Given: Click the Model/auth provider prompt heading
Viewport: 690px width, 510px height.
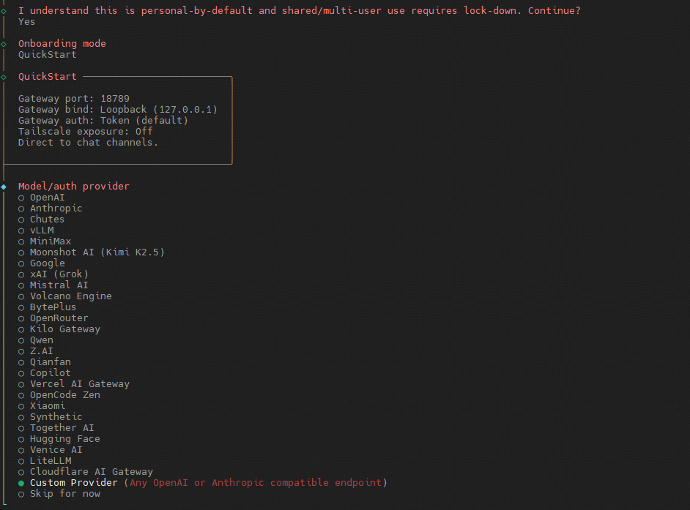Looking at the screenshot, I should click(73, 187).
